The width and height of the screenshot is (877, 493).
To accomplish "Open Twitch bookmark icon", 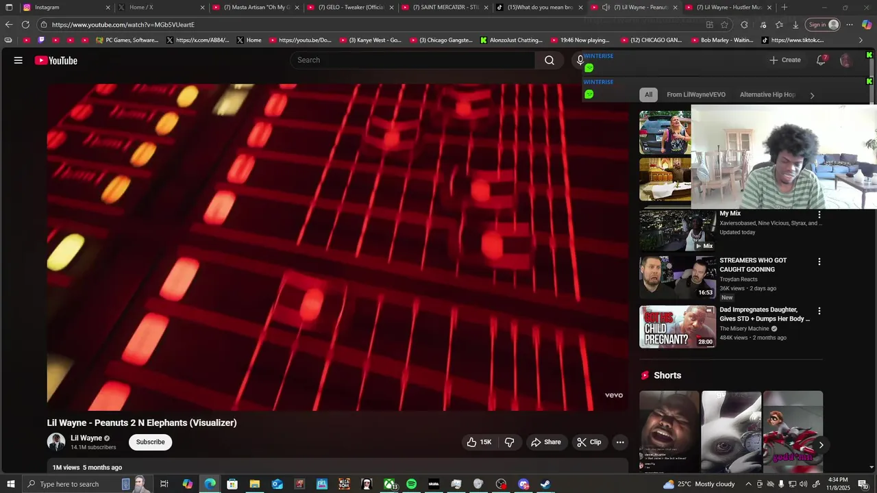I will [x=41, y=40].
